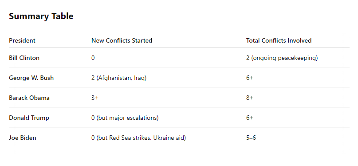
Task: Click the Total Conflicts Involved header
Action: pos(279,41)
